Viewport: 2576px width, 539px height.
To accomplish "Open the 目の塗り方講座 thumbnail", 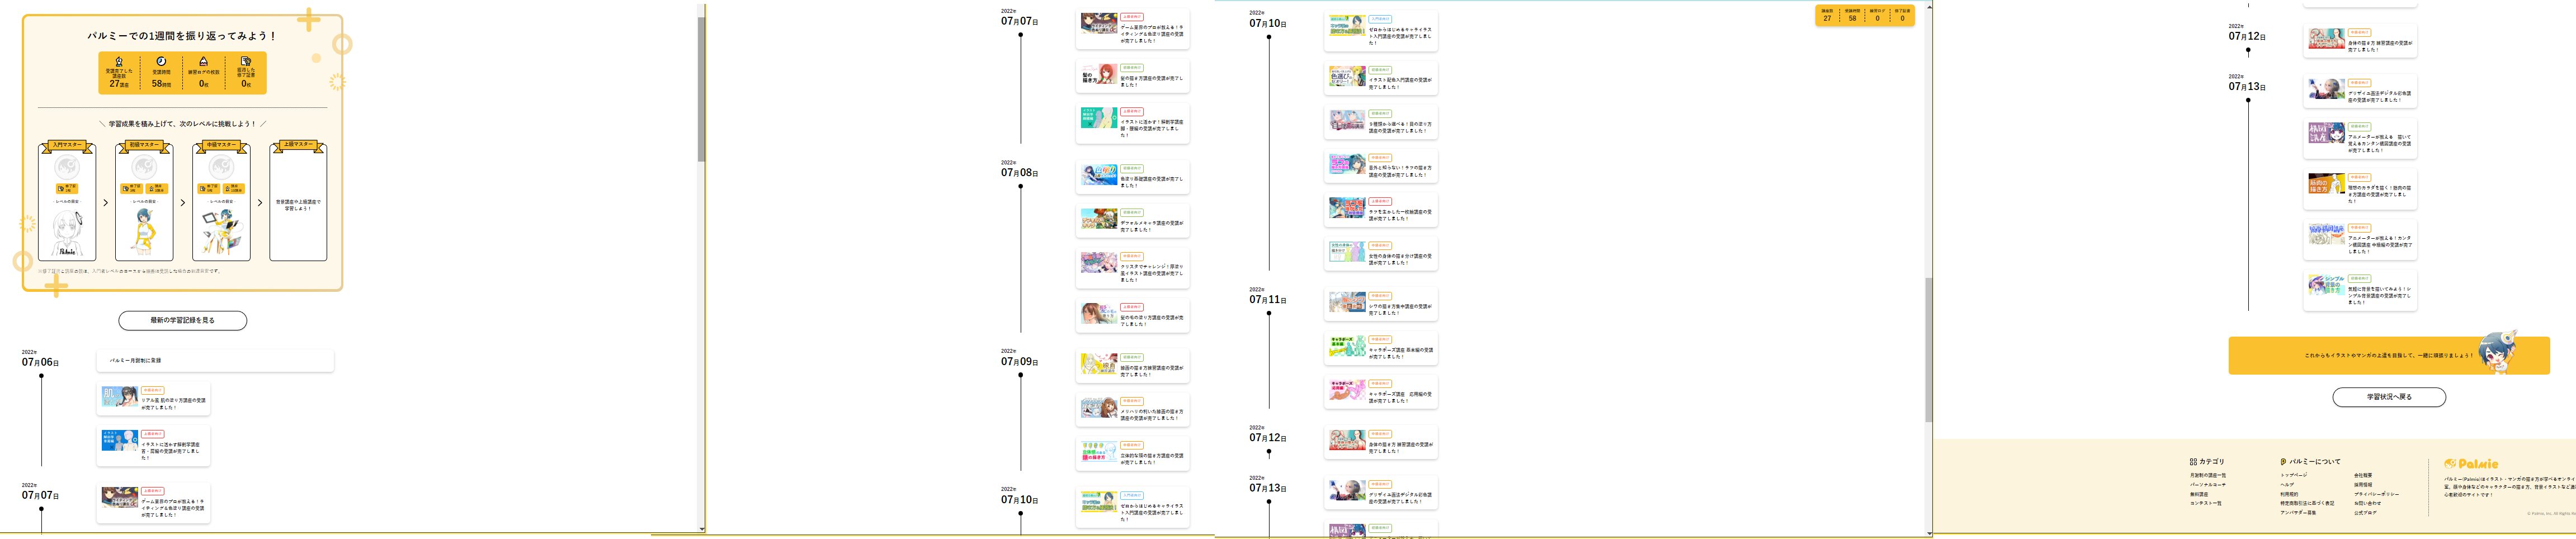I will click(x=1347, y=120).
